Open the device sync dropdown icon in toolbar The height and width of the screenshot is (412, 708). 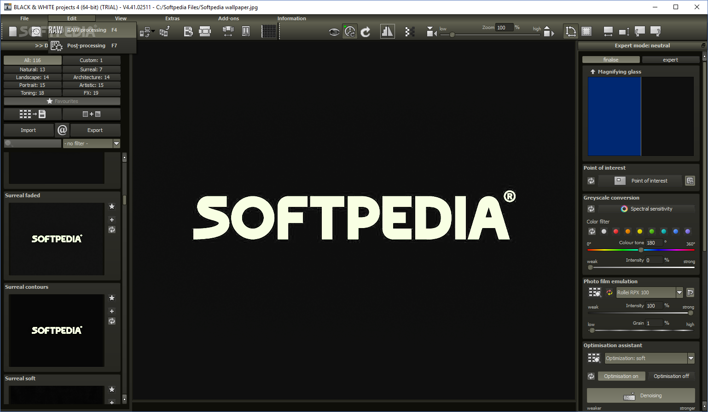point(147,31)
